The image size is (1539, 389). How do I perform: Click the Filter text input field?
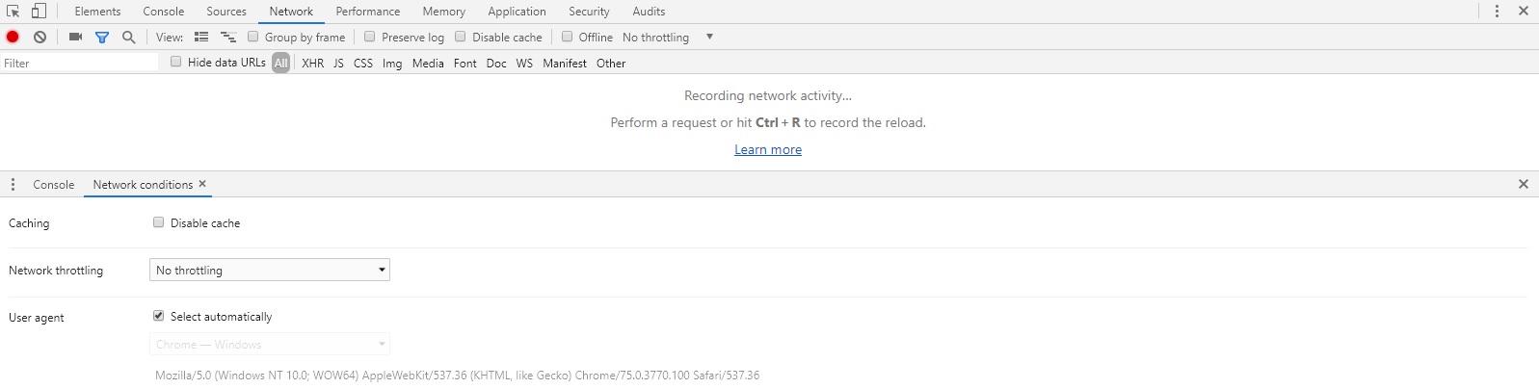click(79, 63)
